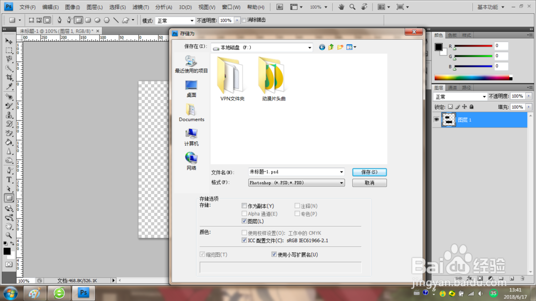This screenshot has width=536, height=301.
Task: Launch Adobe Bridge from top bar
Action: tap(279, 7)
